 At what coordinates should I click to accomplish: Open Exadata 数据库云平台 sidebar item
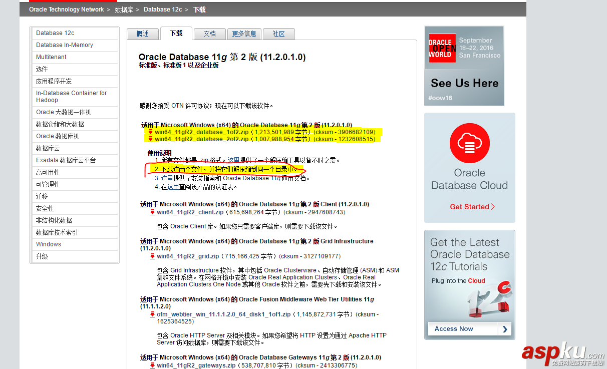75,160
